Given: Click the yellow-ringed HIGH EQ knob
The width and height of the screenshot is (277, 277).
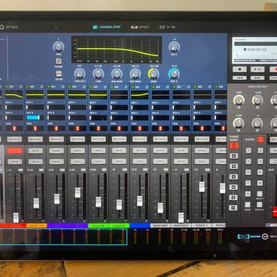Looking at the screenshot, I should point(154,74).
